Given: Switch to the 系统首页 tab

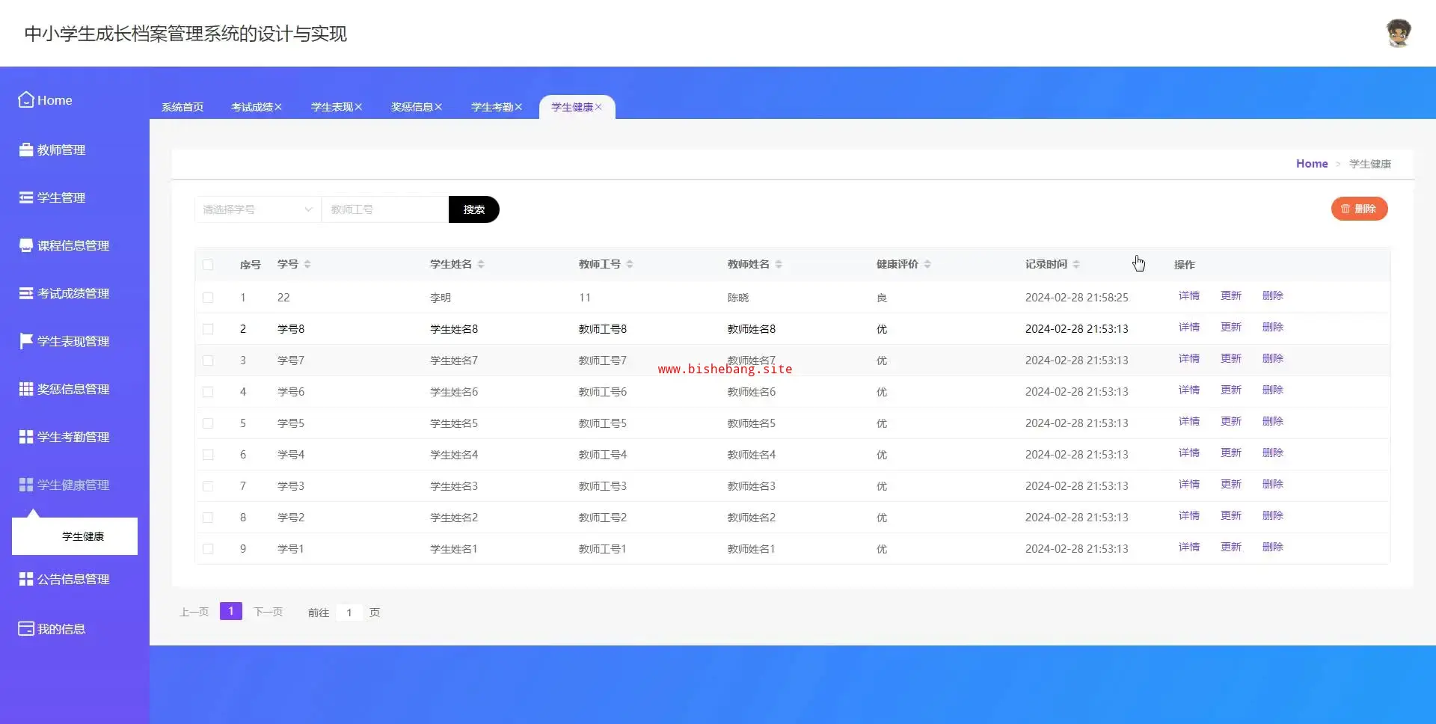Looking at the screenshot, I should [x=182, y=107].
